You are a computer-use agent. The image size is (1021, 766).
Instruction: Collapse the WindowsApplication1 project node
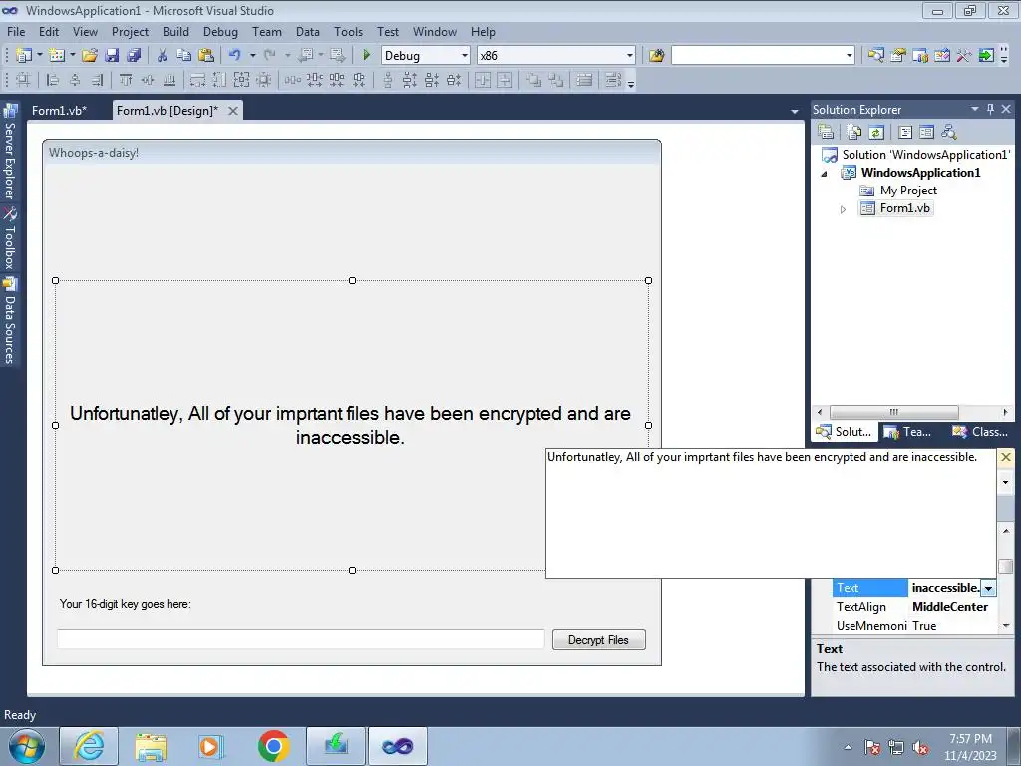tap(825, 174)
